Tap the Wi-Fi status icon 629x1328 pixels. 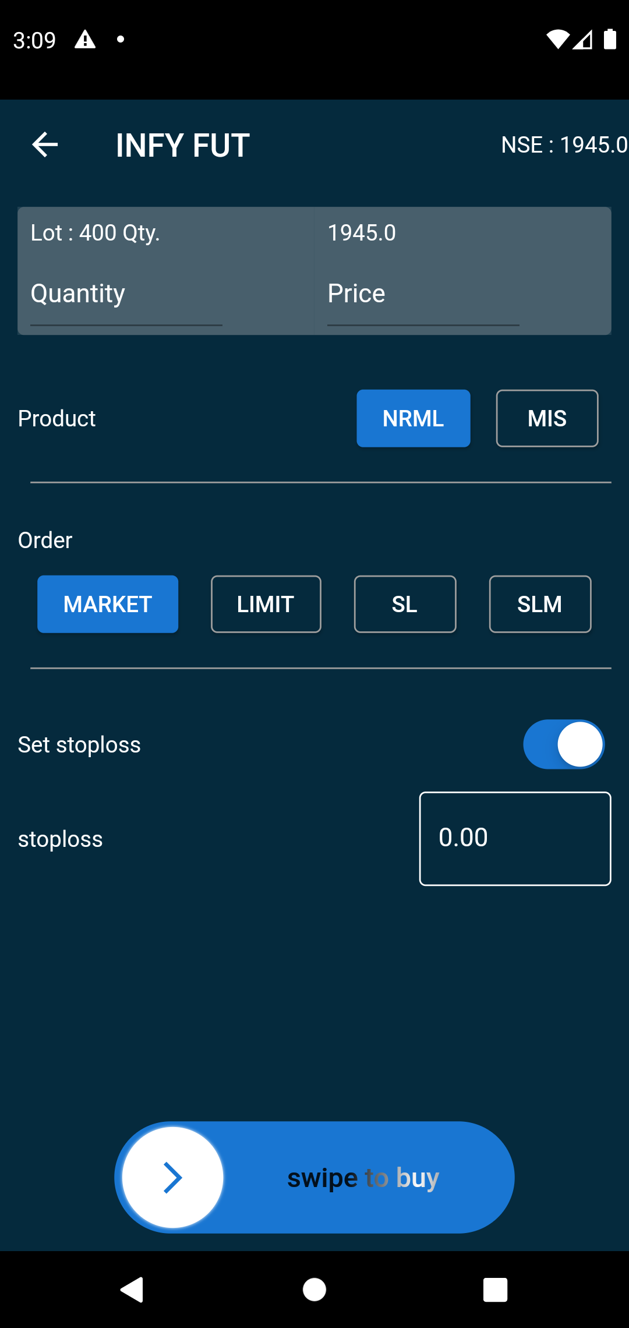[x=557, y=39]
